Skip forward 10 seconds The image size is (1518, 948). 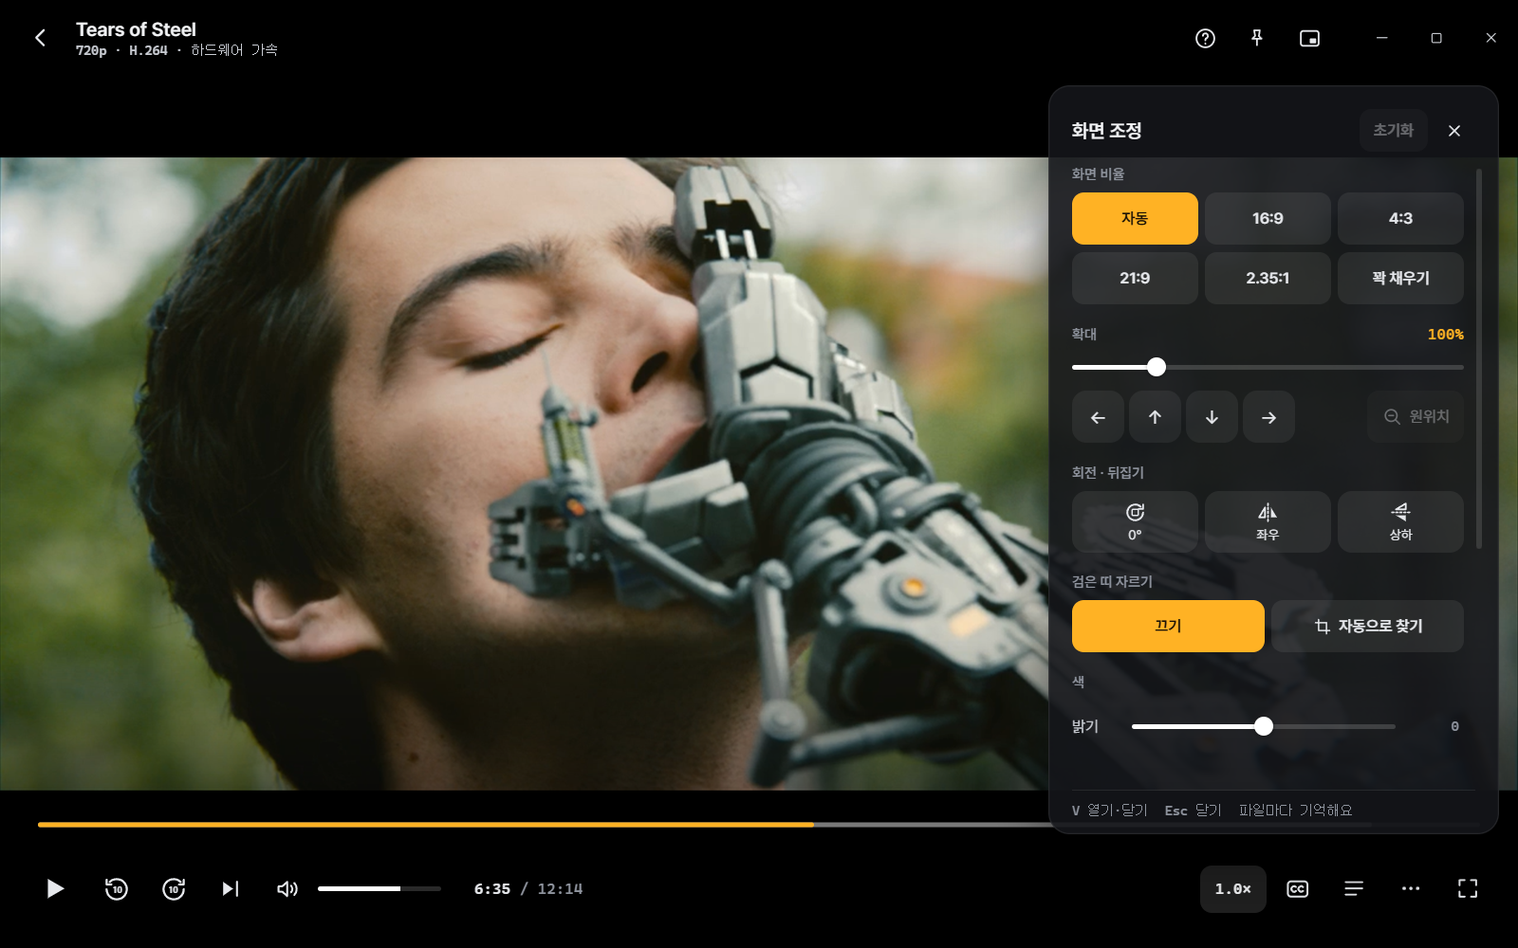point(174,888)
